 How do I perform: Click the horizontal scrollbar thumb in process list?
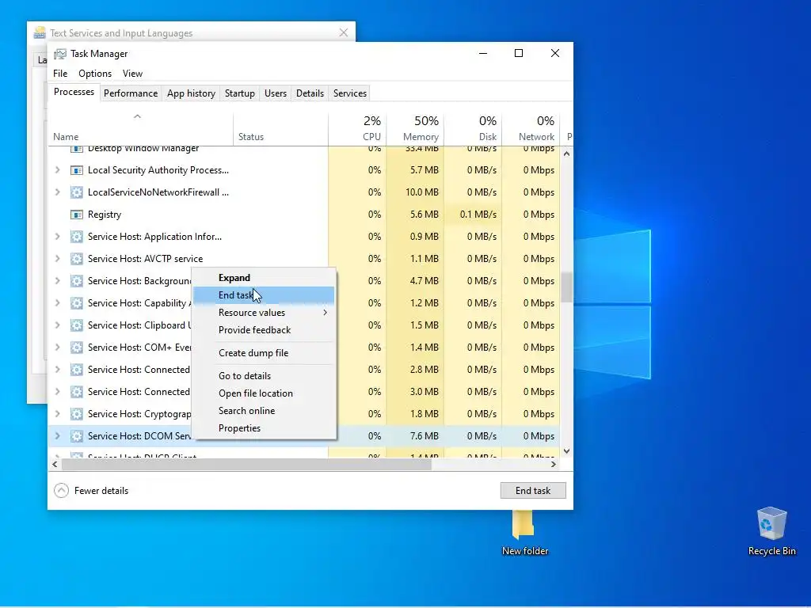(x=247, y=464)
